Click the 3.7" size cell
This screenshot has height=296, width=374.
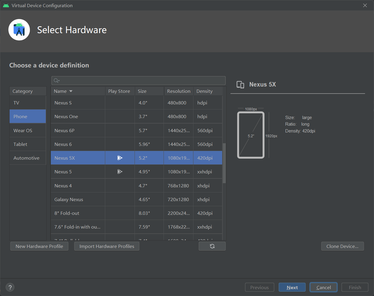click(x=149, y=116)
